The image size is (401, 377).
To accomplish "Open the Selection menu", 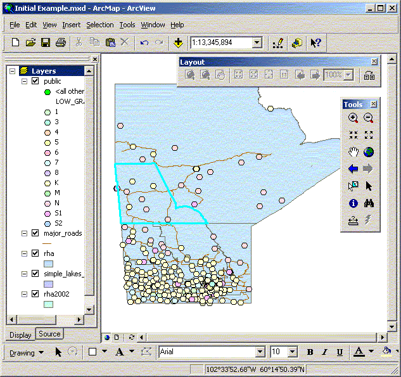I will point(100,25).
